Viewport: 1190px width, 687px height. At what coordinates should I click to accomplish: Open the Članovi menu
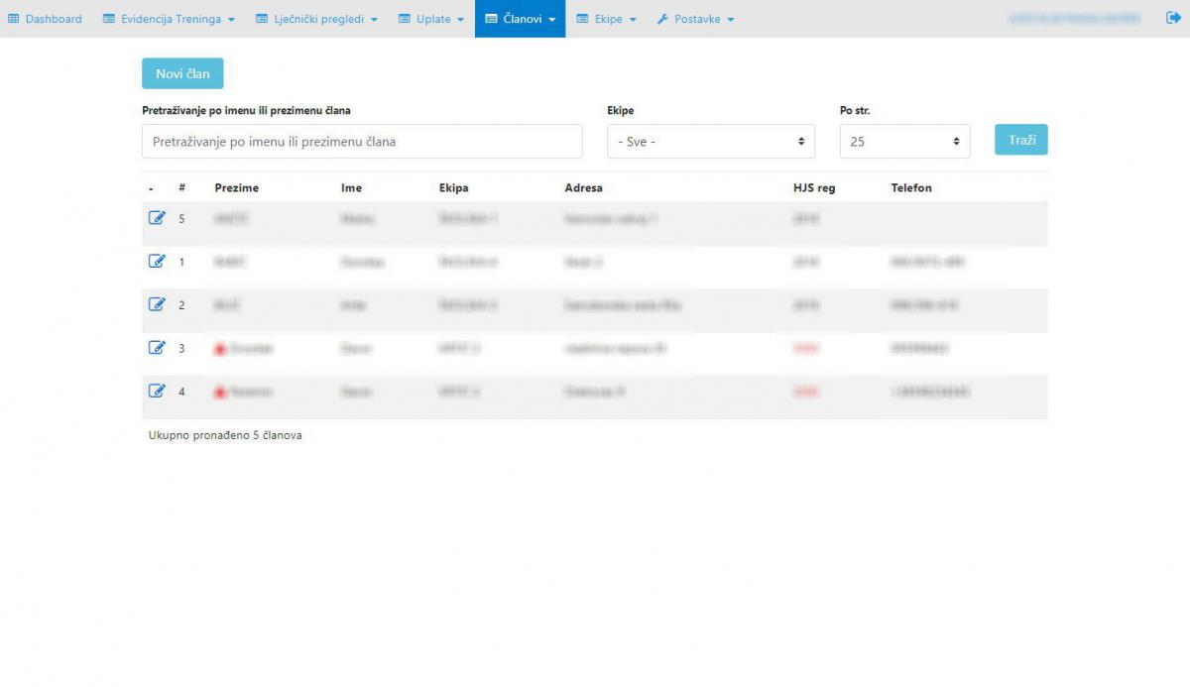click(520, 19)
